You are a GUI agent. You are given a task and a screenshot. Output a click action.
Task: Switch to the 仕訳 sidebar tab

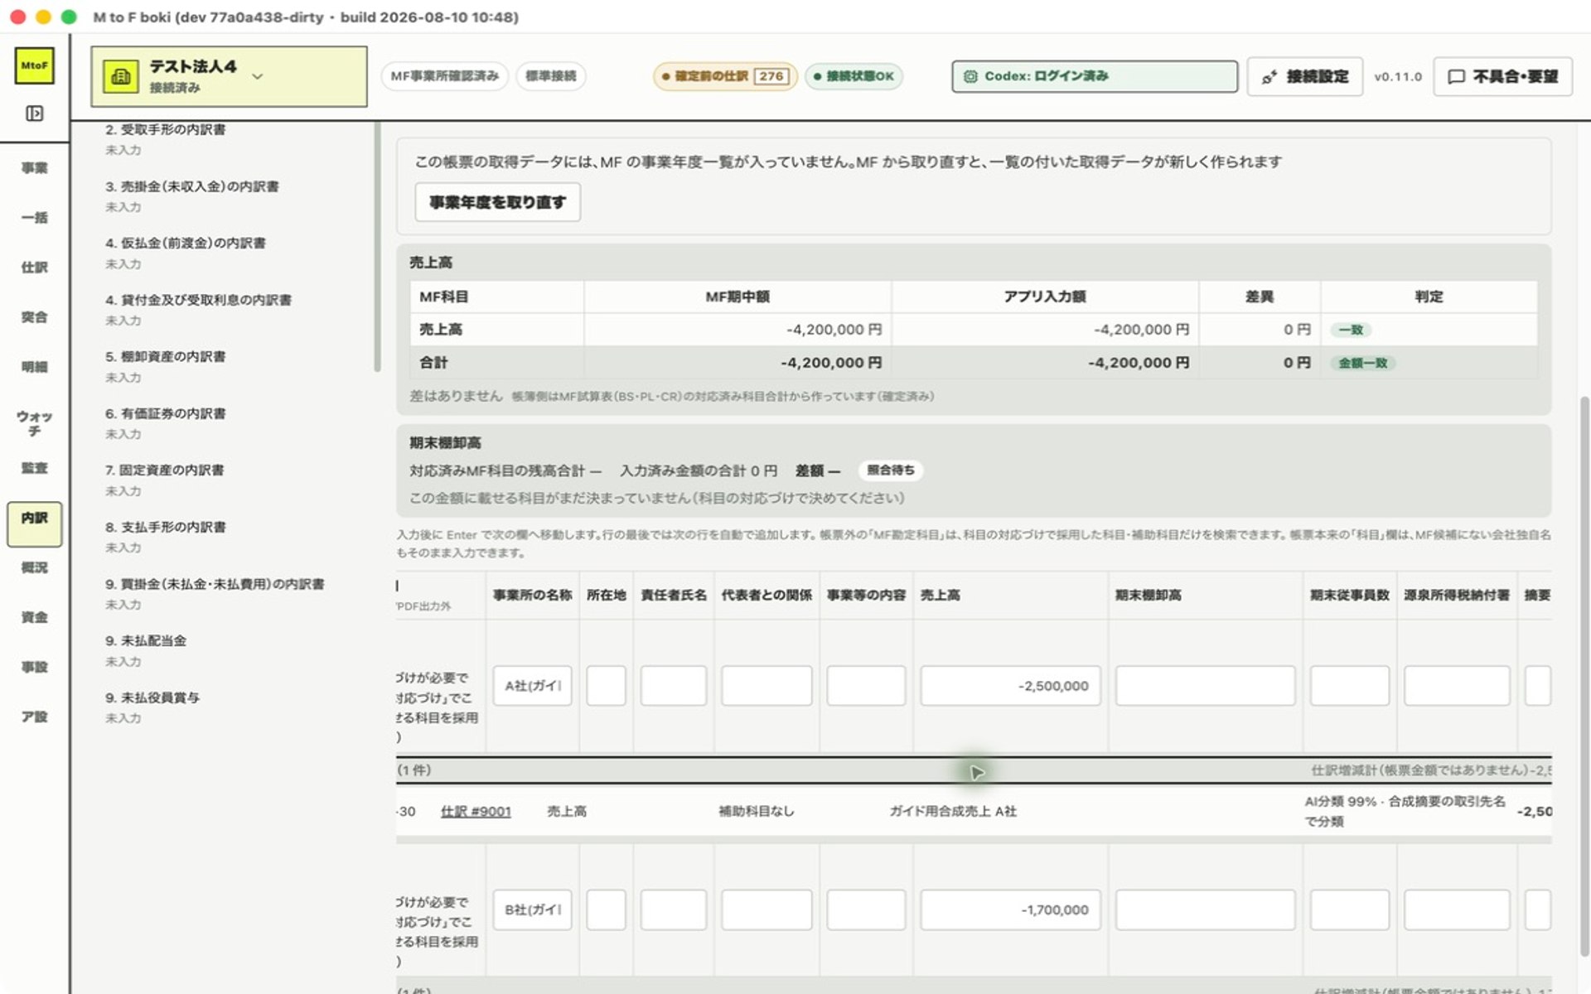(x=34, y=268)
